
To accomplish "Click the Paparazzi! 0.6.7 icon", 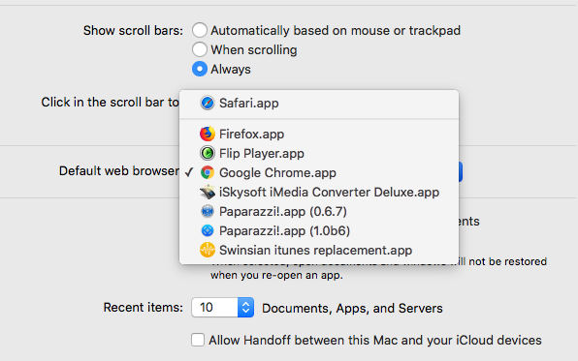I will tap(208, 211).
